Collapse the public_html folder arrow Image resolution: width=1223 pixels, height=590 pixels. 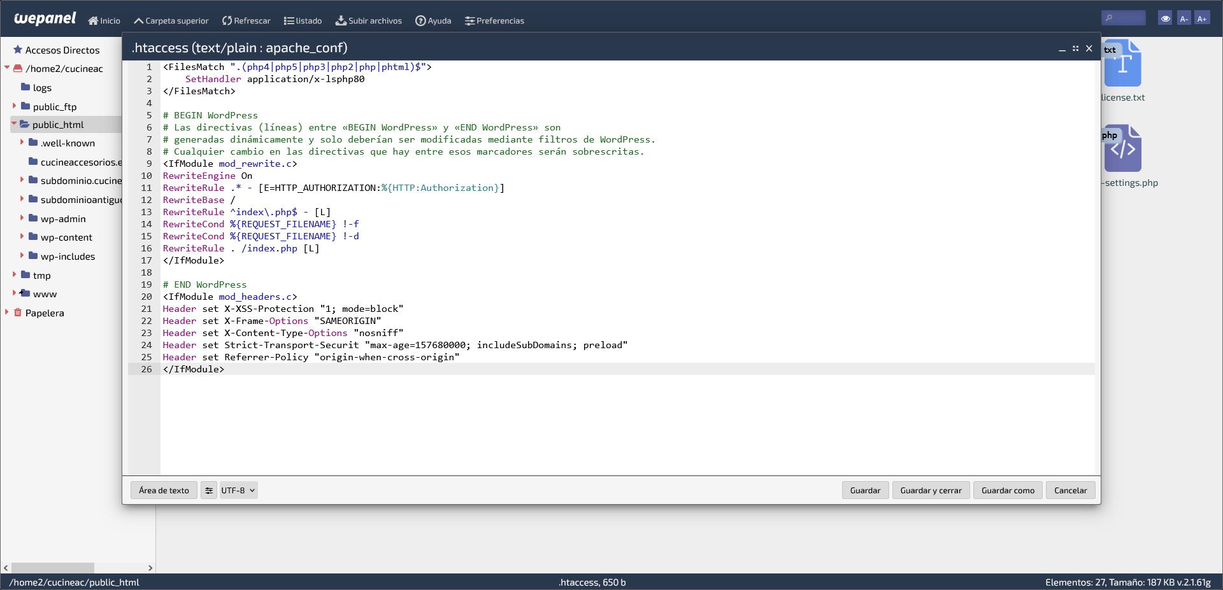[14, 123]
